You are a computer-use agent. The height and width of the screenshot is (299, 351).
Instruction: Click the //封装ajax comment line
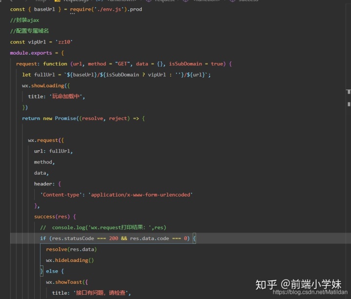(x=25, y=20)
